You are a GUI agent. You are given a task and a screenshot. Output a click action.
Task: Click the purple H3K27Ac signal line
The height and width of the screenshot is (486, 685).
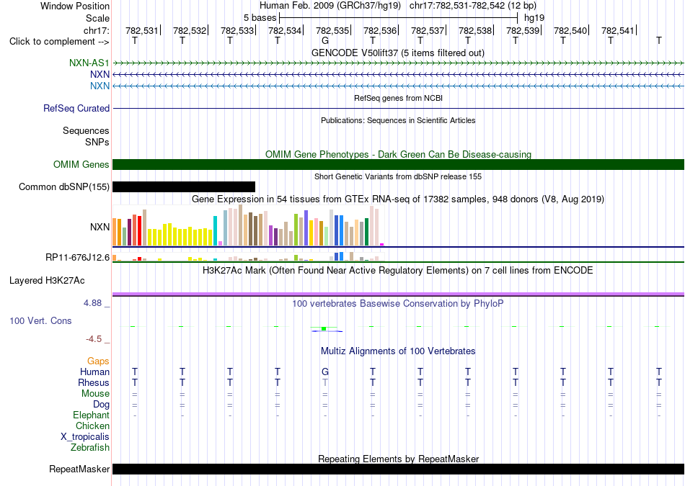pyautogui.click(x=398, y=294)
